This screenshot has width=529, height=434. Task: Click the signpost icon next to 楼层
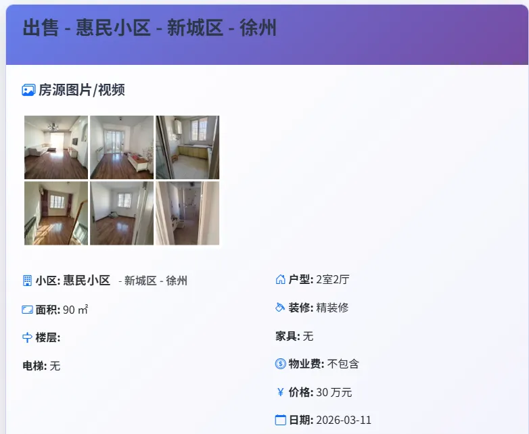(x=27, y=337)
